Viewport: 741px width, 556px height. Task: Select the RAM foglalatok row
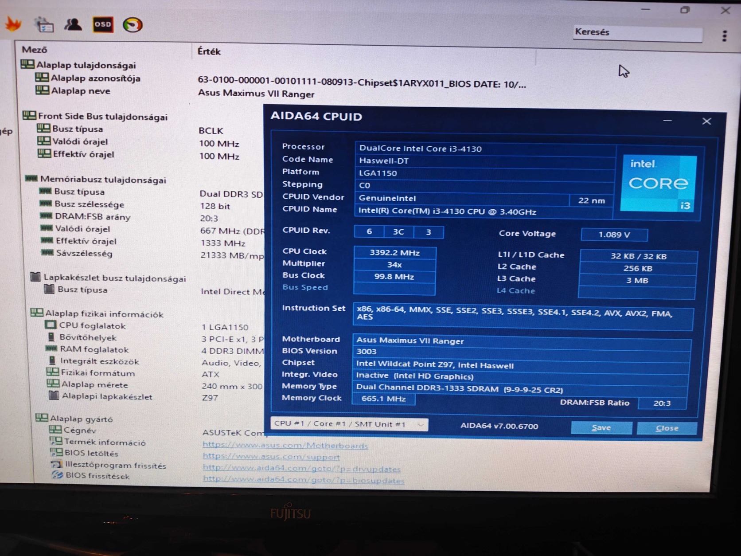(x=87, y=349)
